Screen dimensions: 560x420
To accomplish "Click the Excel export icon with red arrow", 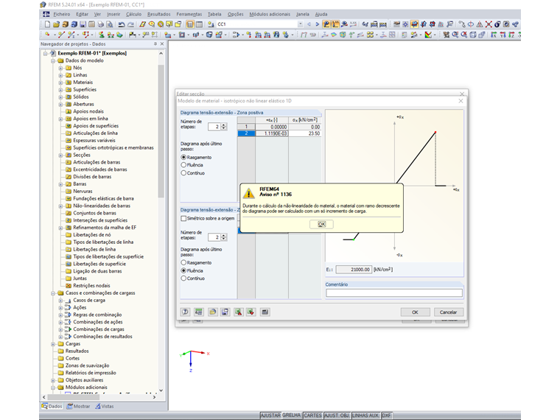I will pos(239,312).
